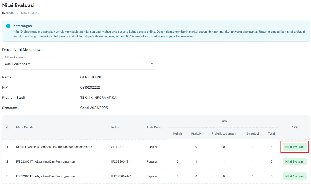311x184 pixels.
Task: Select Algoritma Dan Pemrograman in row 3
Action: pyautogui.click(x=45, y=176)
